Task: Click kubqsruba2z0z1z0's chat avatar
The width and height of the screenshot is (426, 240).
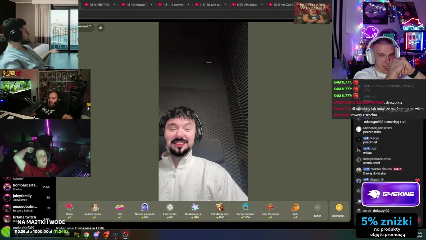Action: [358, 160]
